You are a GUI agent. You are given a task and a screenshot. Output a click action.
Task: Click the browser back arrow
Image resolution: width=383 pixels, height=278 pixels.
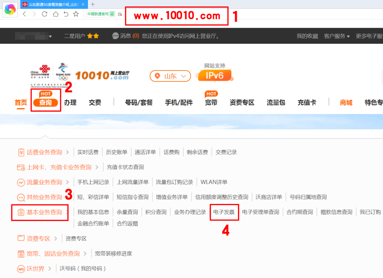click(24, 14)
